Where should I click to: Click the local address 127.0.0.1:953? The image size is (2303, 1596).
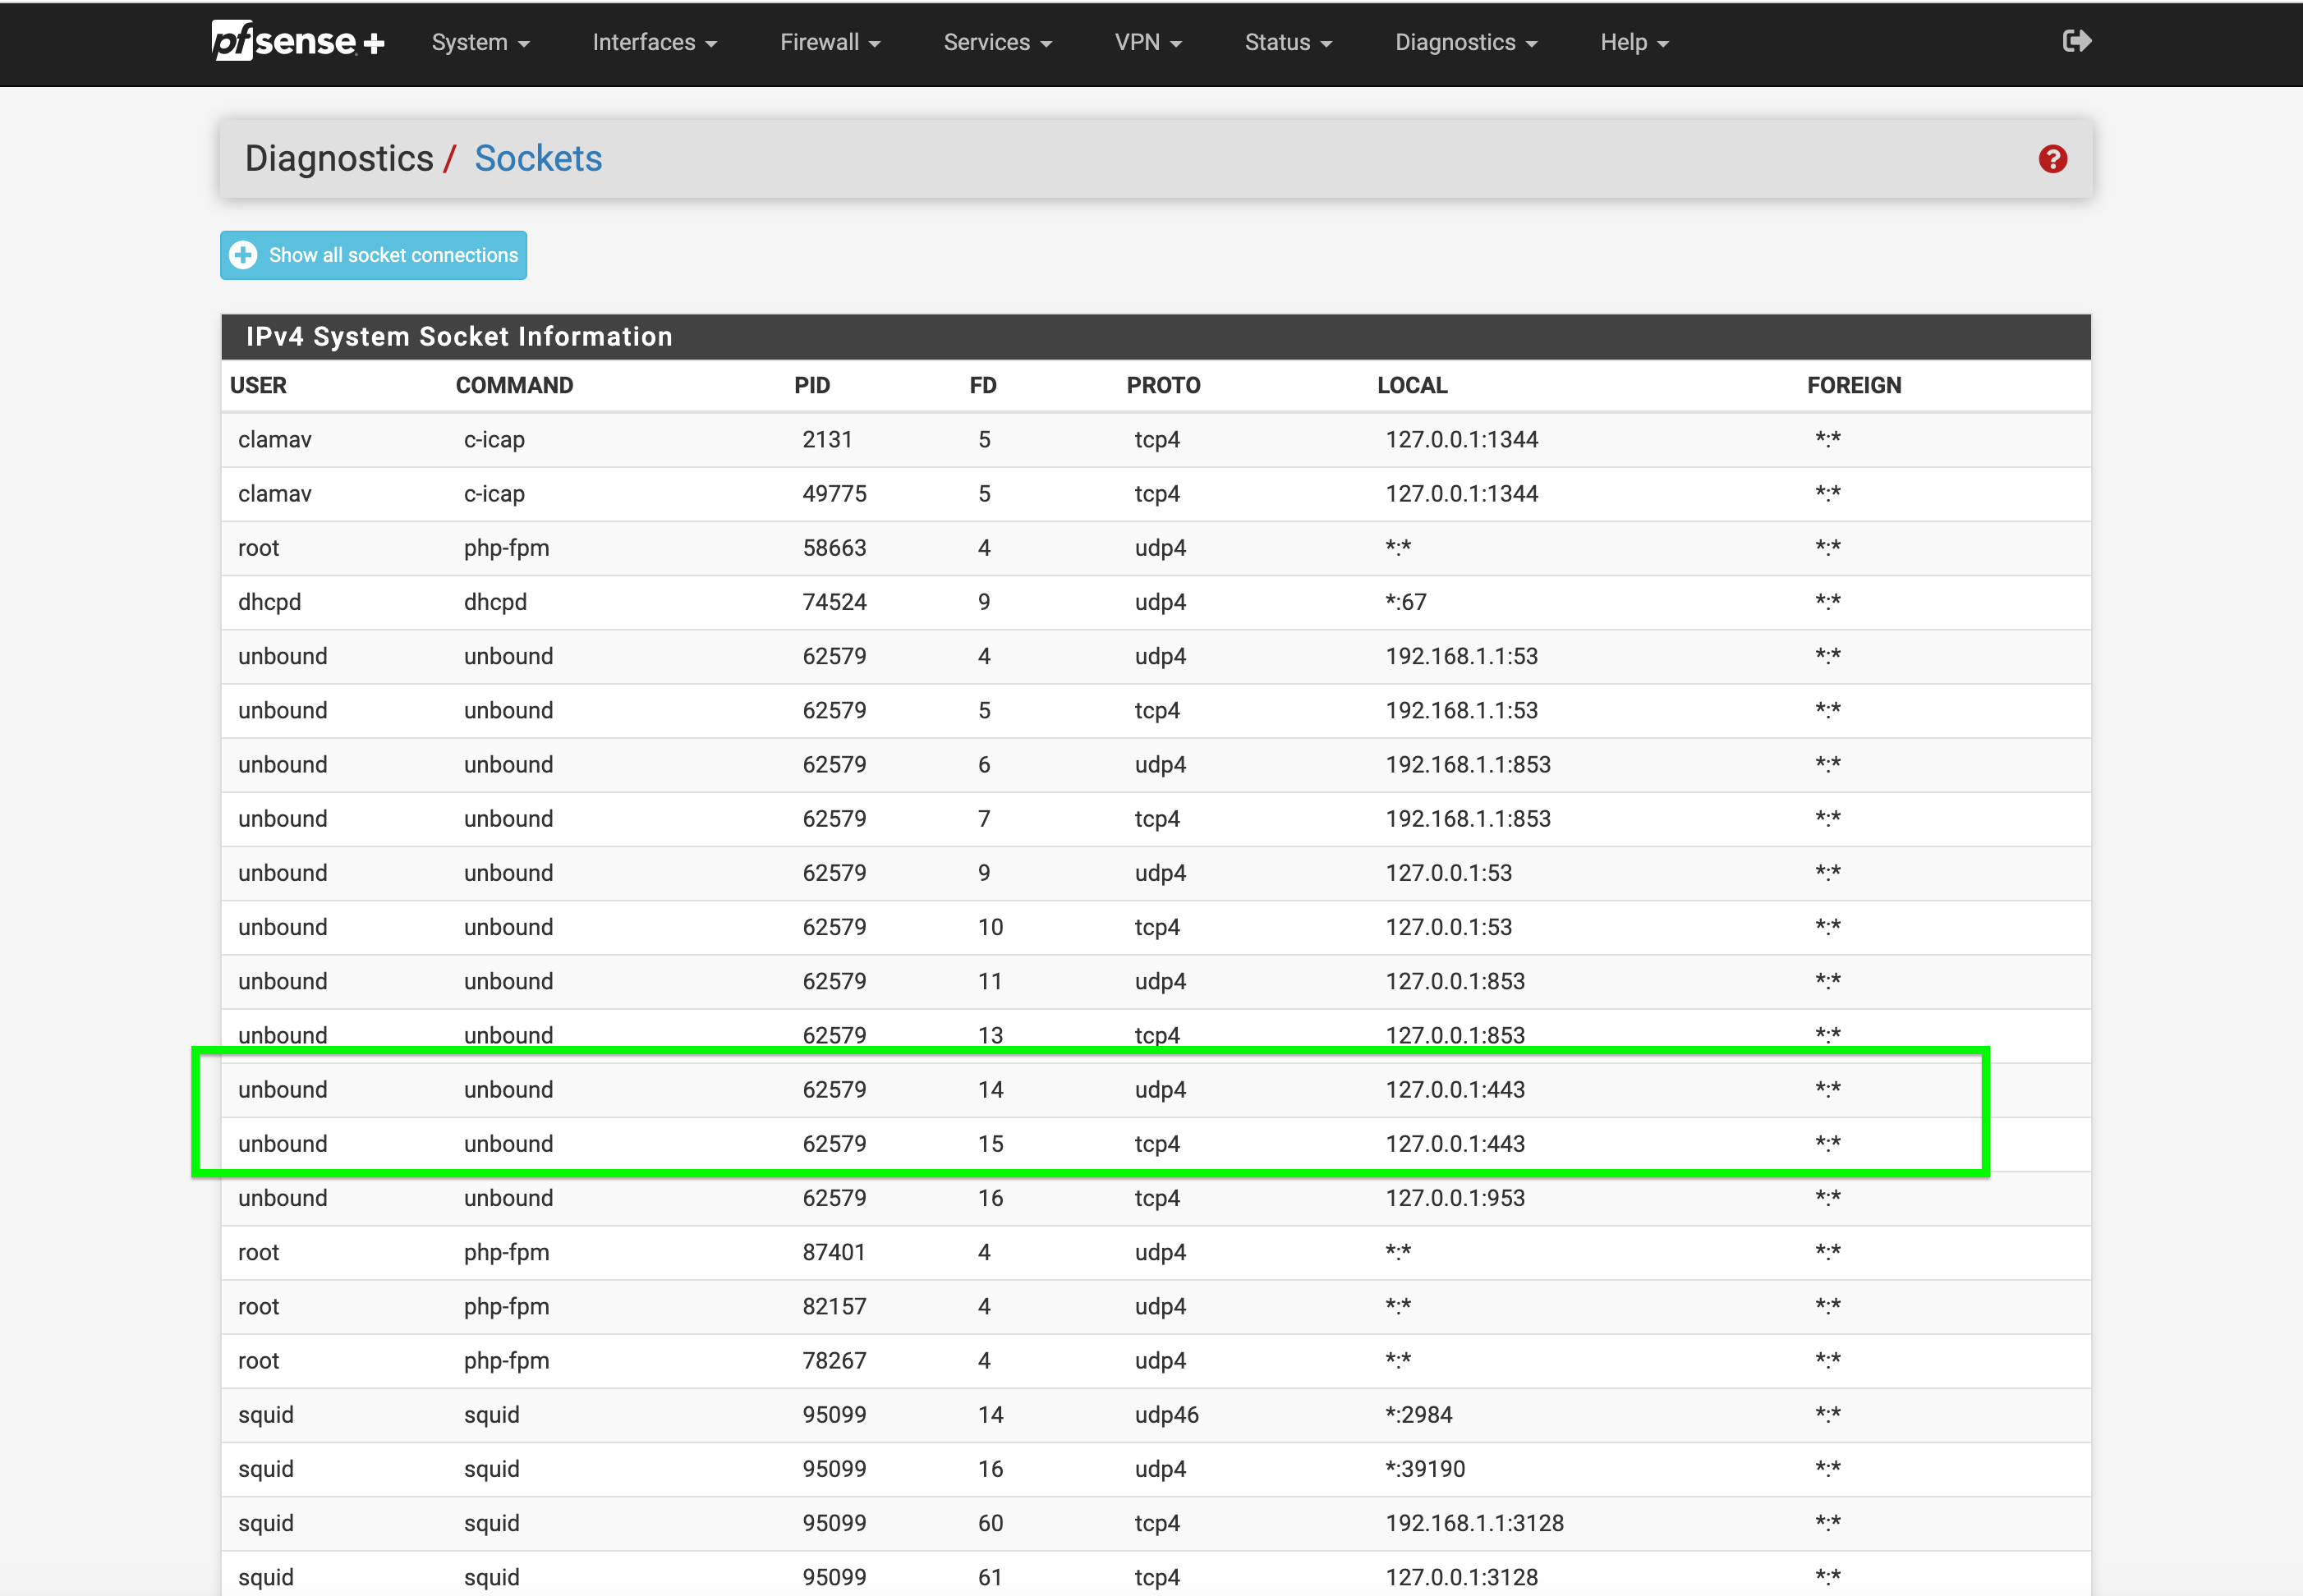1455,1197
